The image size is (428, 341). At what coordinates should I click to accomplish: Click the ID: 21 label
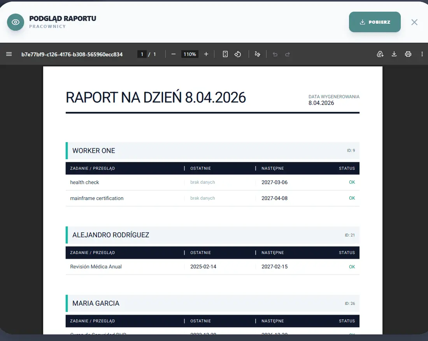coord(350,235)
